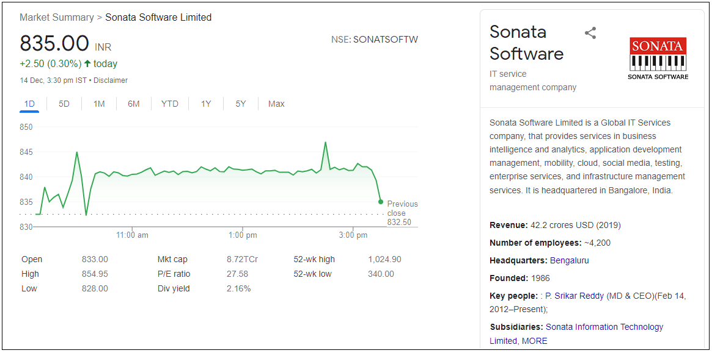The image size is (712, 353).
Task: Click the 11:00 am axis label
Action: click(132, 235)
